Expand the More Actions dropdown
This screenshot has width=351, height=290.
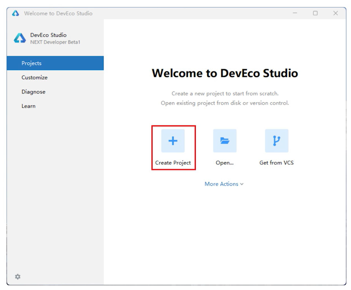tap(224, 184)
